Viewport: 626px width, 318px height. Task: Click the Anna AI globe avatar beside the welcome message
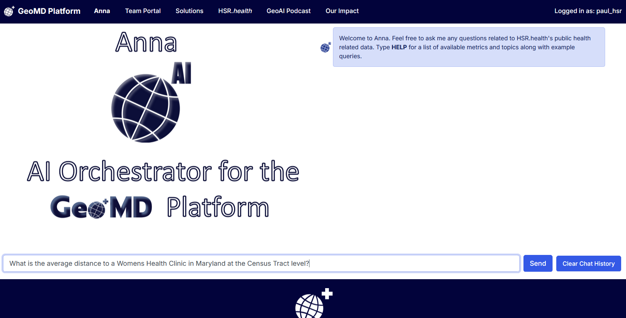[325, 47]
